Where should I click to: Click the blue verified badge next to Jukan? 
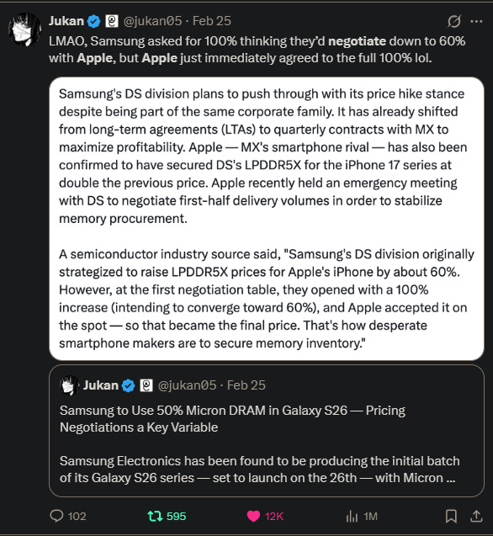pyautogui.click(x=93, y=21)
